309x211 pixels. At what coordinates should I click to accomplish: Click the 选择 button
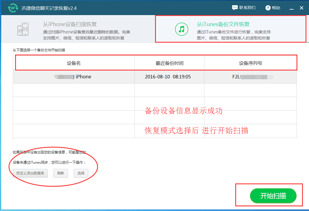point(81,173)
